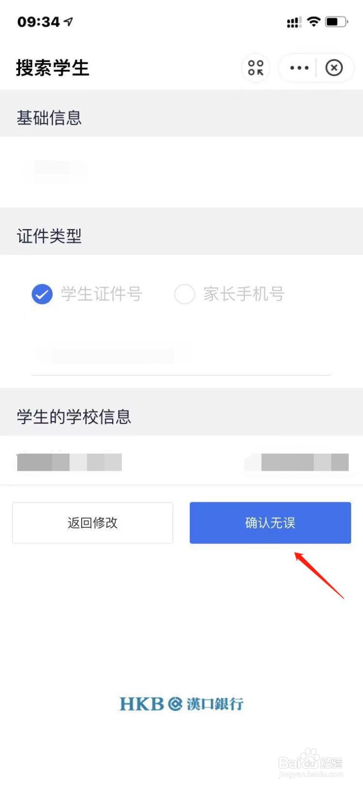
Task: Tap the 学生的学校信息 section header
Action: pyautogui.click(x=74, y=417)
